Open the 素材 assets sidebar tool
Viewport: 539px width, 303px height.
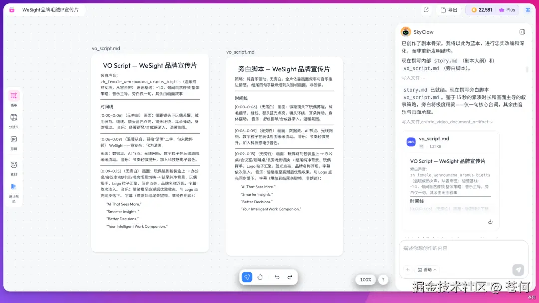coord(14,168)
